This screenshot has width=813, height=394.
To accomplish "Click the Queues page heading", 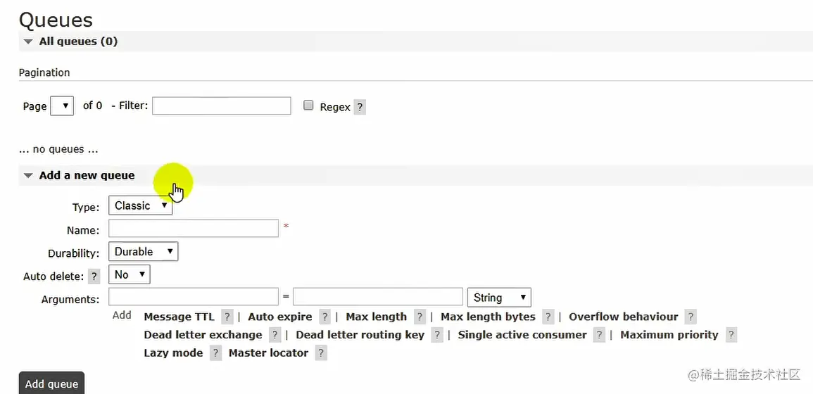I will click(x=56, y=20).
